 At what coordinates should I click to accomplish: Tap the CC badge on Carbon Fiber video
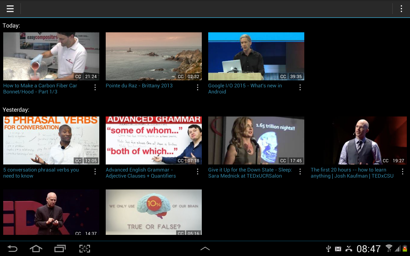78,76
